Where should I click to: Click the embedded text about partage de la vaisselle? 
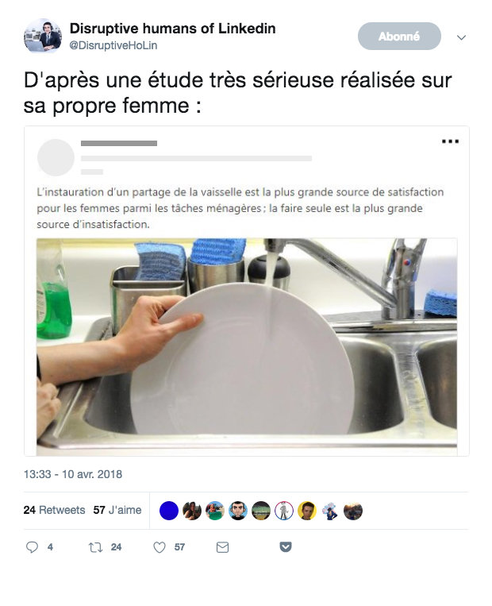[240, 208]
